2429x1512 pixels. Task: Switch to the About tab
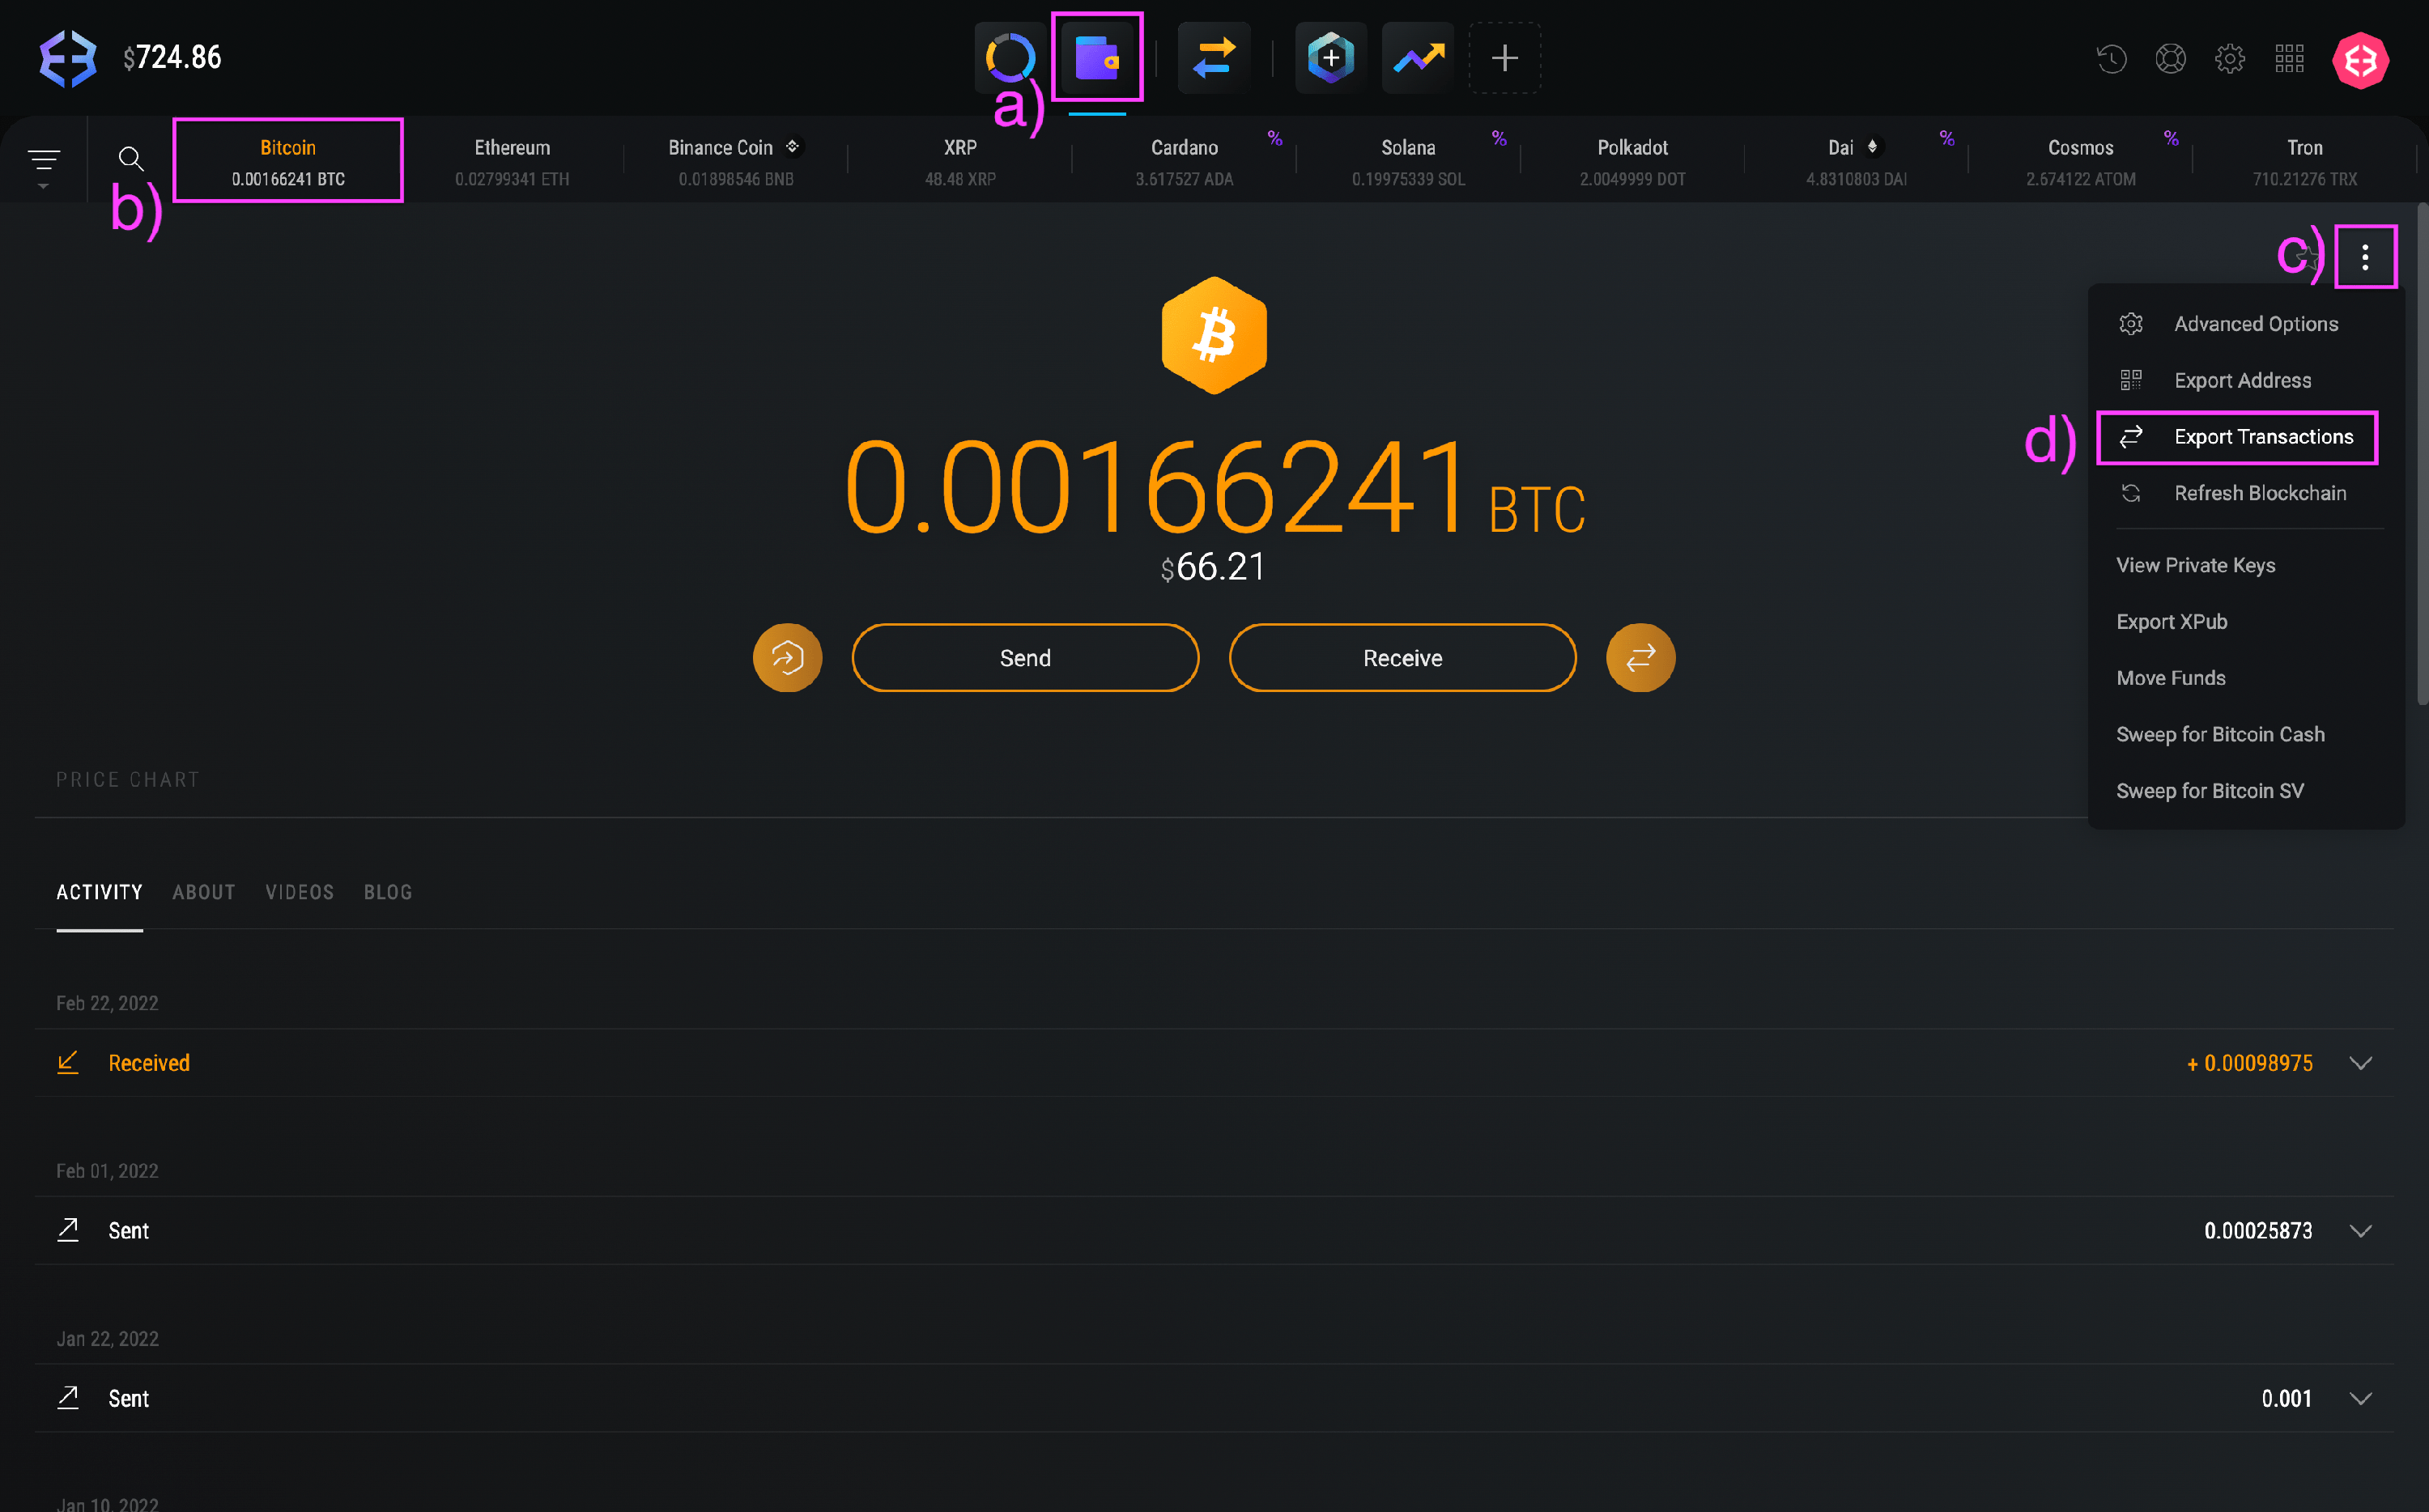(203, 892)
